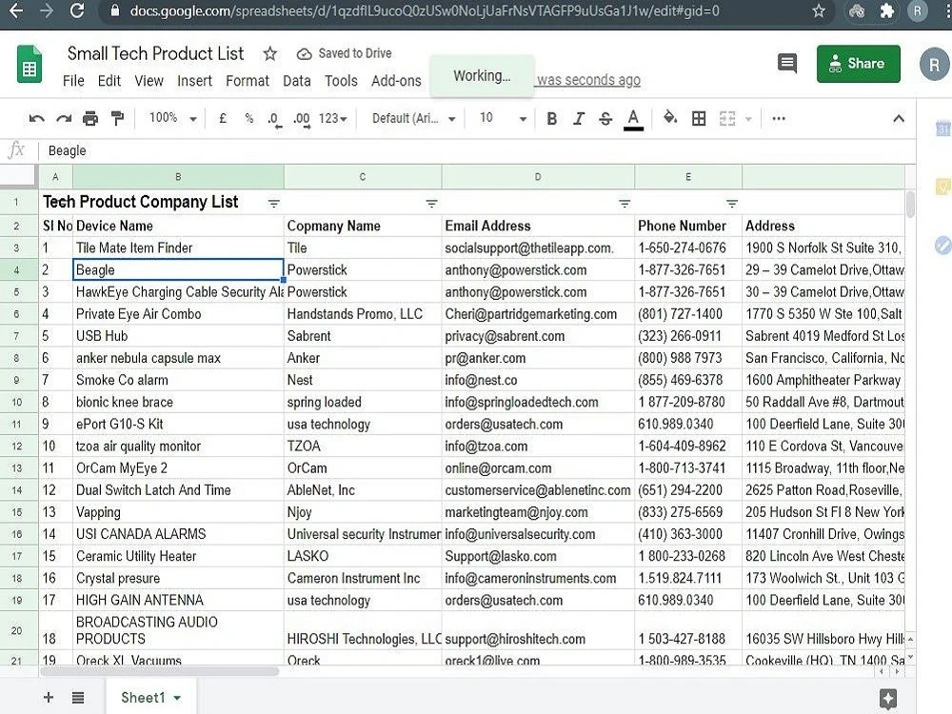Click the Merge cells icon
The image size is (952, 714).
(x=727, y=118)
